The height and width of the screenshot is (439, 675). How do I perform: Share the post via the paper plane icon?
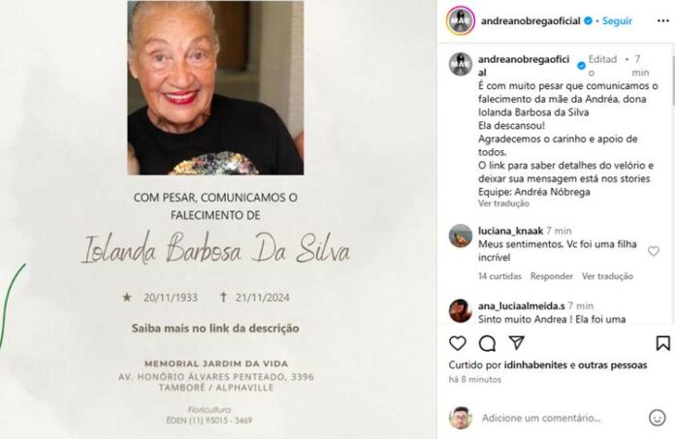coord(516,343)
